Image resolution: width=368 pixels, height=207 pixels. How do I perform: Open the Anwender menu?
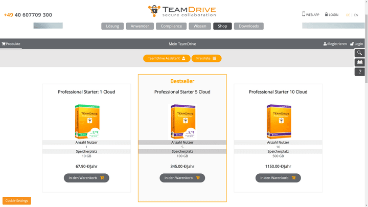point(140,26)
